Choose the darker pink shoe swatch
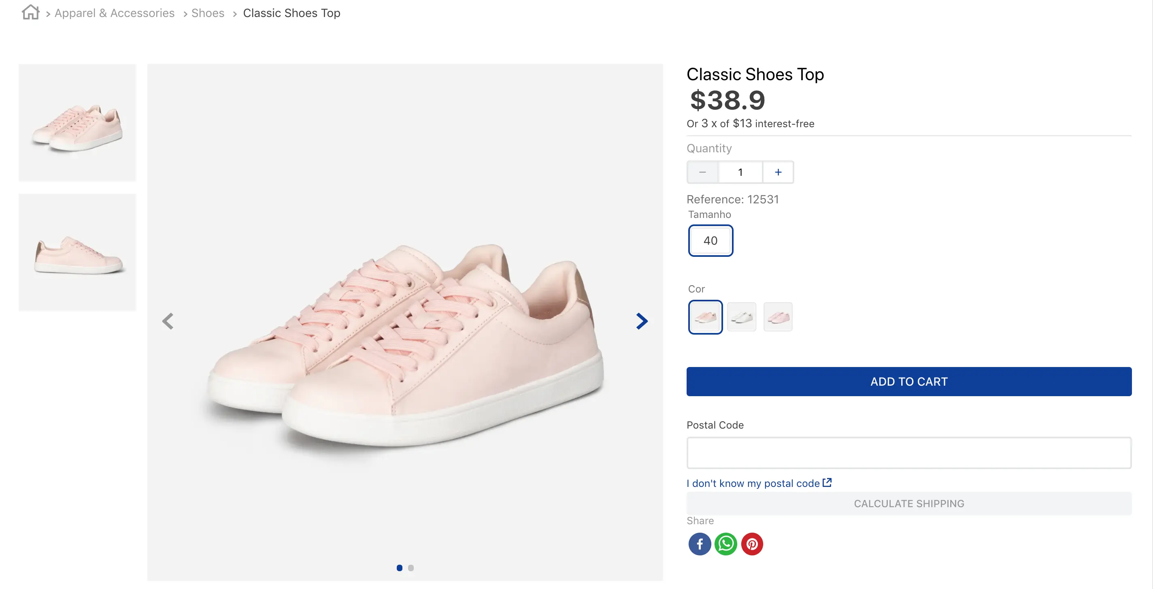This screenshot has width=1153, height=589. pos(777,317)
